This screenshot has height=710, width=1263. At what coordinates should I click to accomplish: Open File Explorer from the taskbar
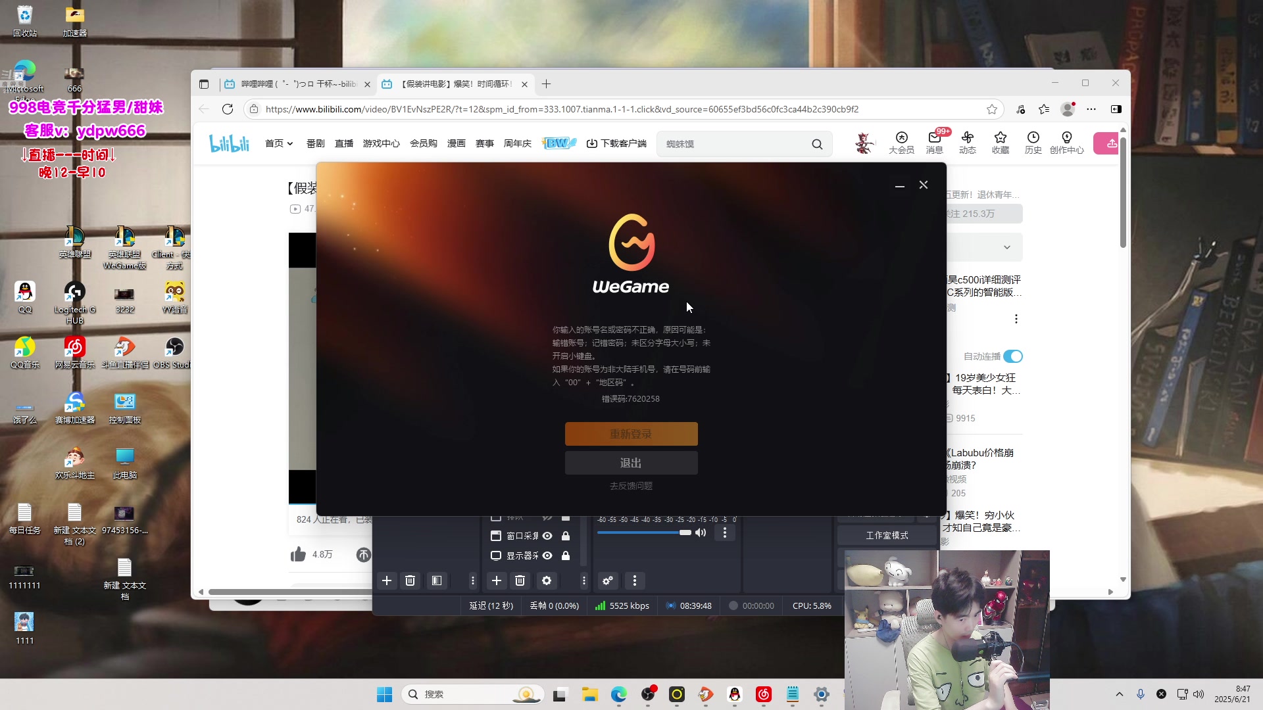pos(589,694)
